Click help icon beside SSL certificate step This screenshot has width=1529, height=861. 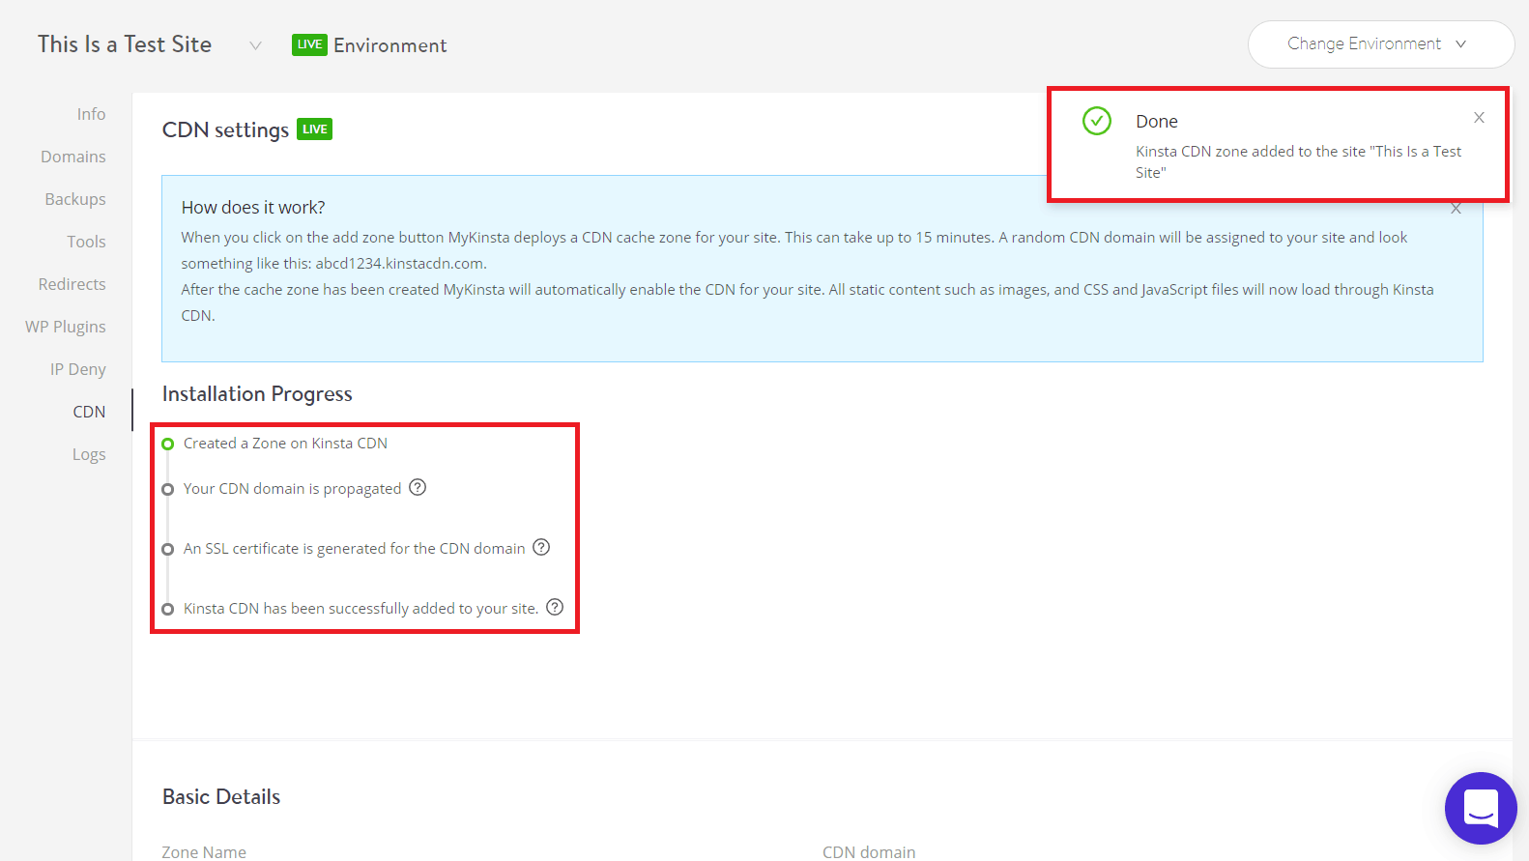[x=541, y=547]
